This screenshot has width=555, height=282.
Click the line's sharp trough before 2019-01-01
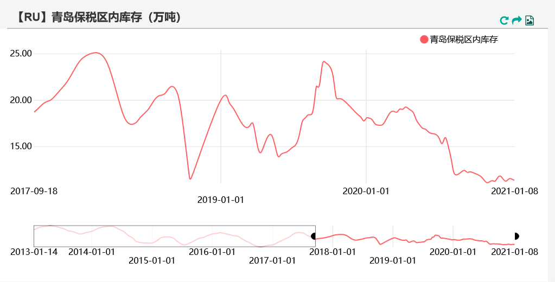click(190, 178)
